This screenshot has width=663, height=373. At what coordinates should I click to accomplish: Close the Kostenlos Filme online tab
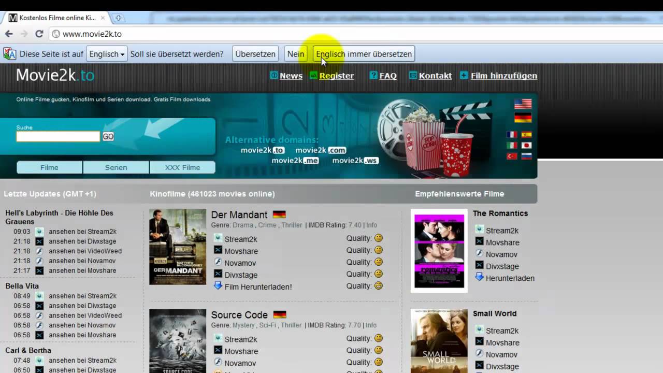point(103,18)
